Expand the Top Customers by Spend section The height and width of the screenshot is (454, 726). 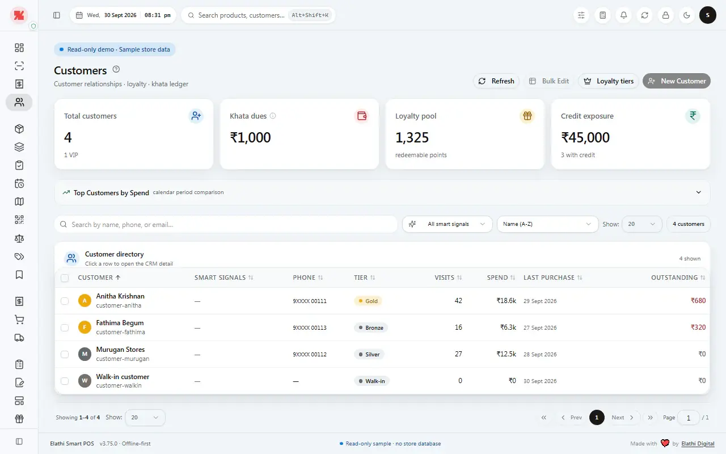(x=382, y=192)
